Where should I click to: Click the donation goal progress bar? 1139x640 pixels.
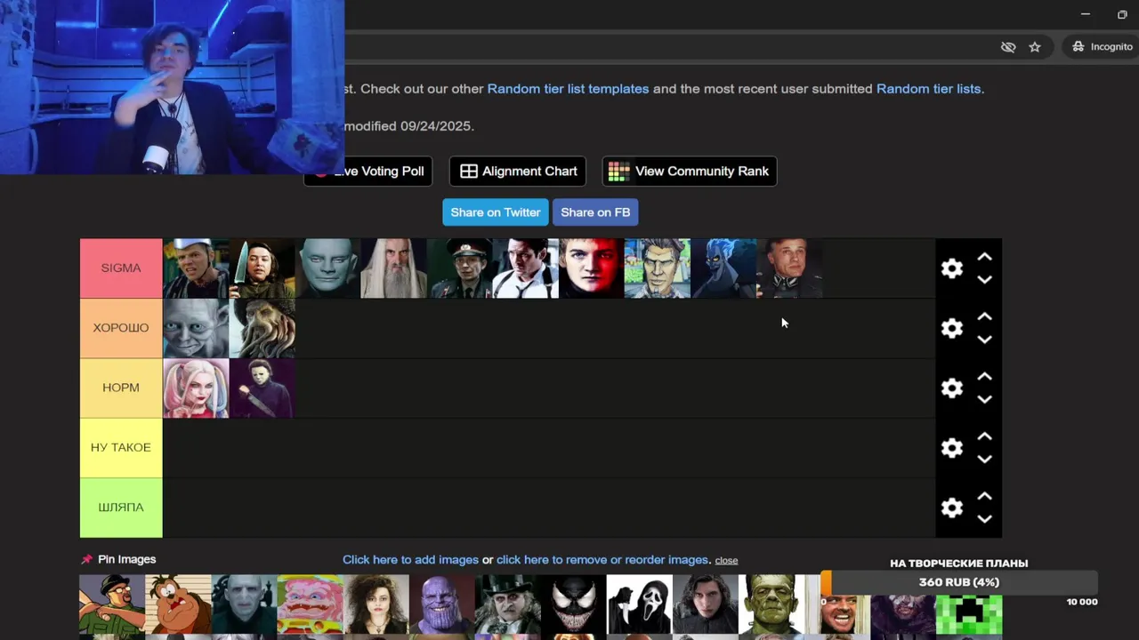click(959, 582)
